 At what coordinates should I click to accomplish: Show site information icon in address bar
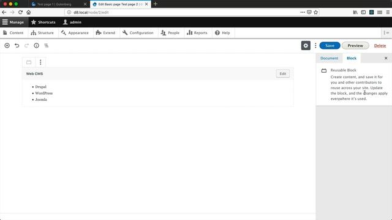coord(69,12)
